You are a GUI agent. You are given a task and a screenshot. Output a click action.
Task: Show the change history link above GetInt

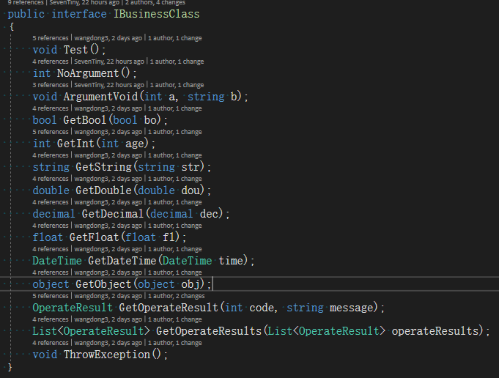(175, 132)
